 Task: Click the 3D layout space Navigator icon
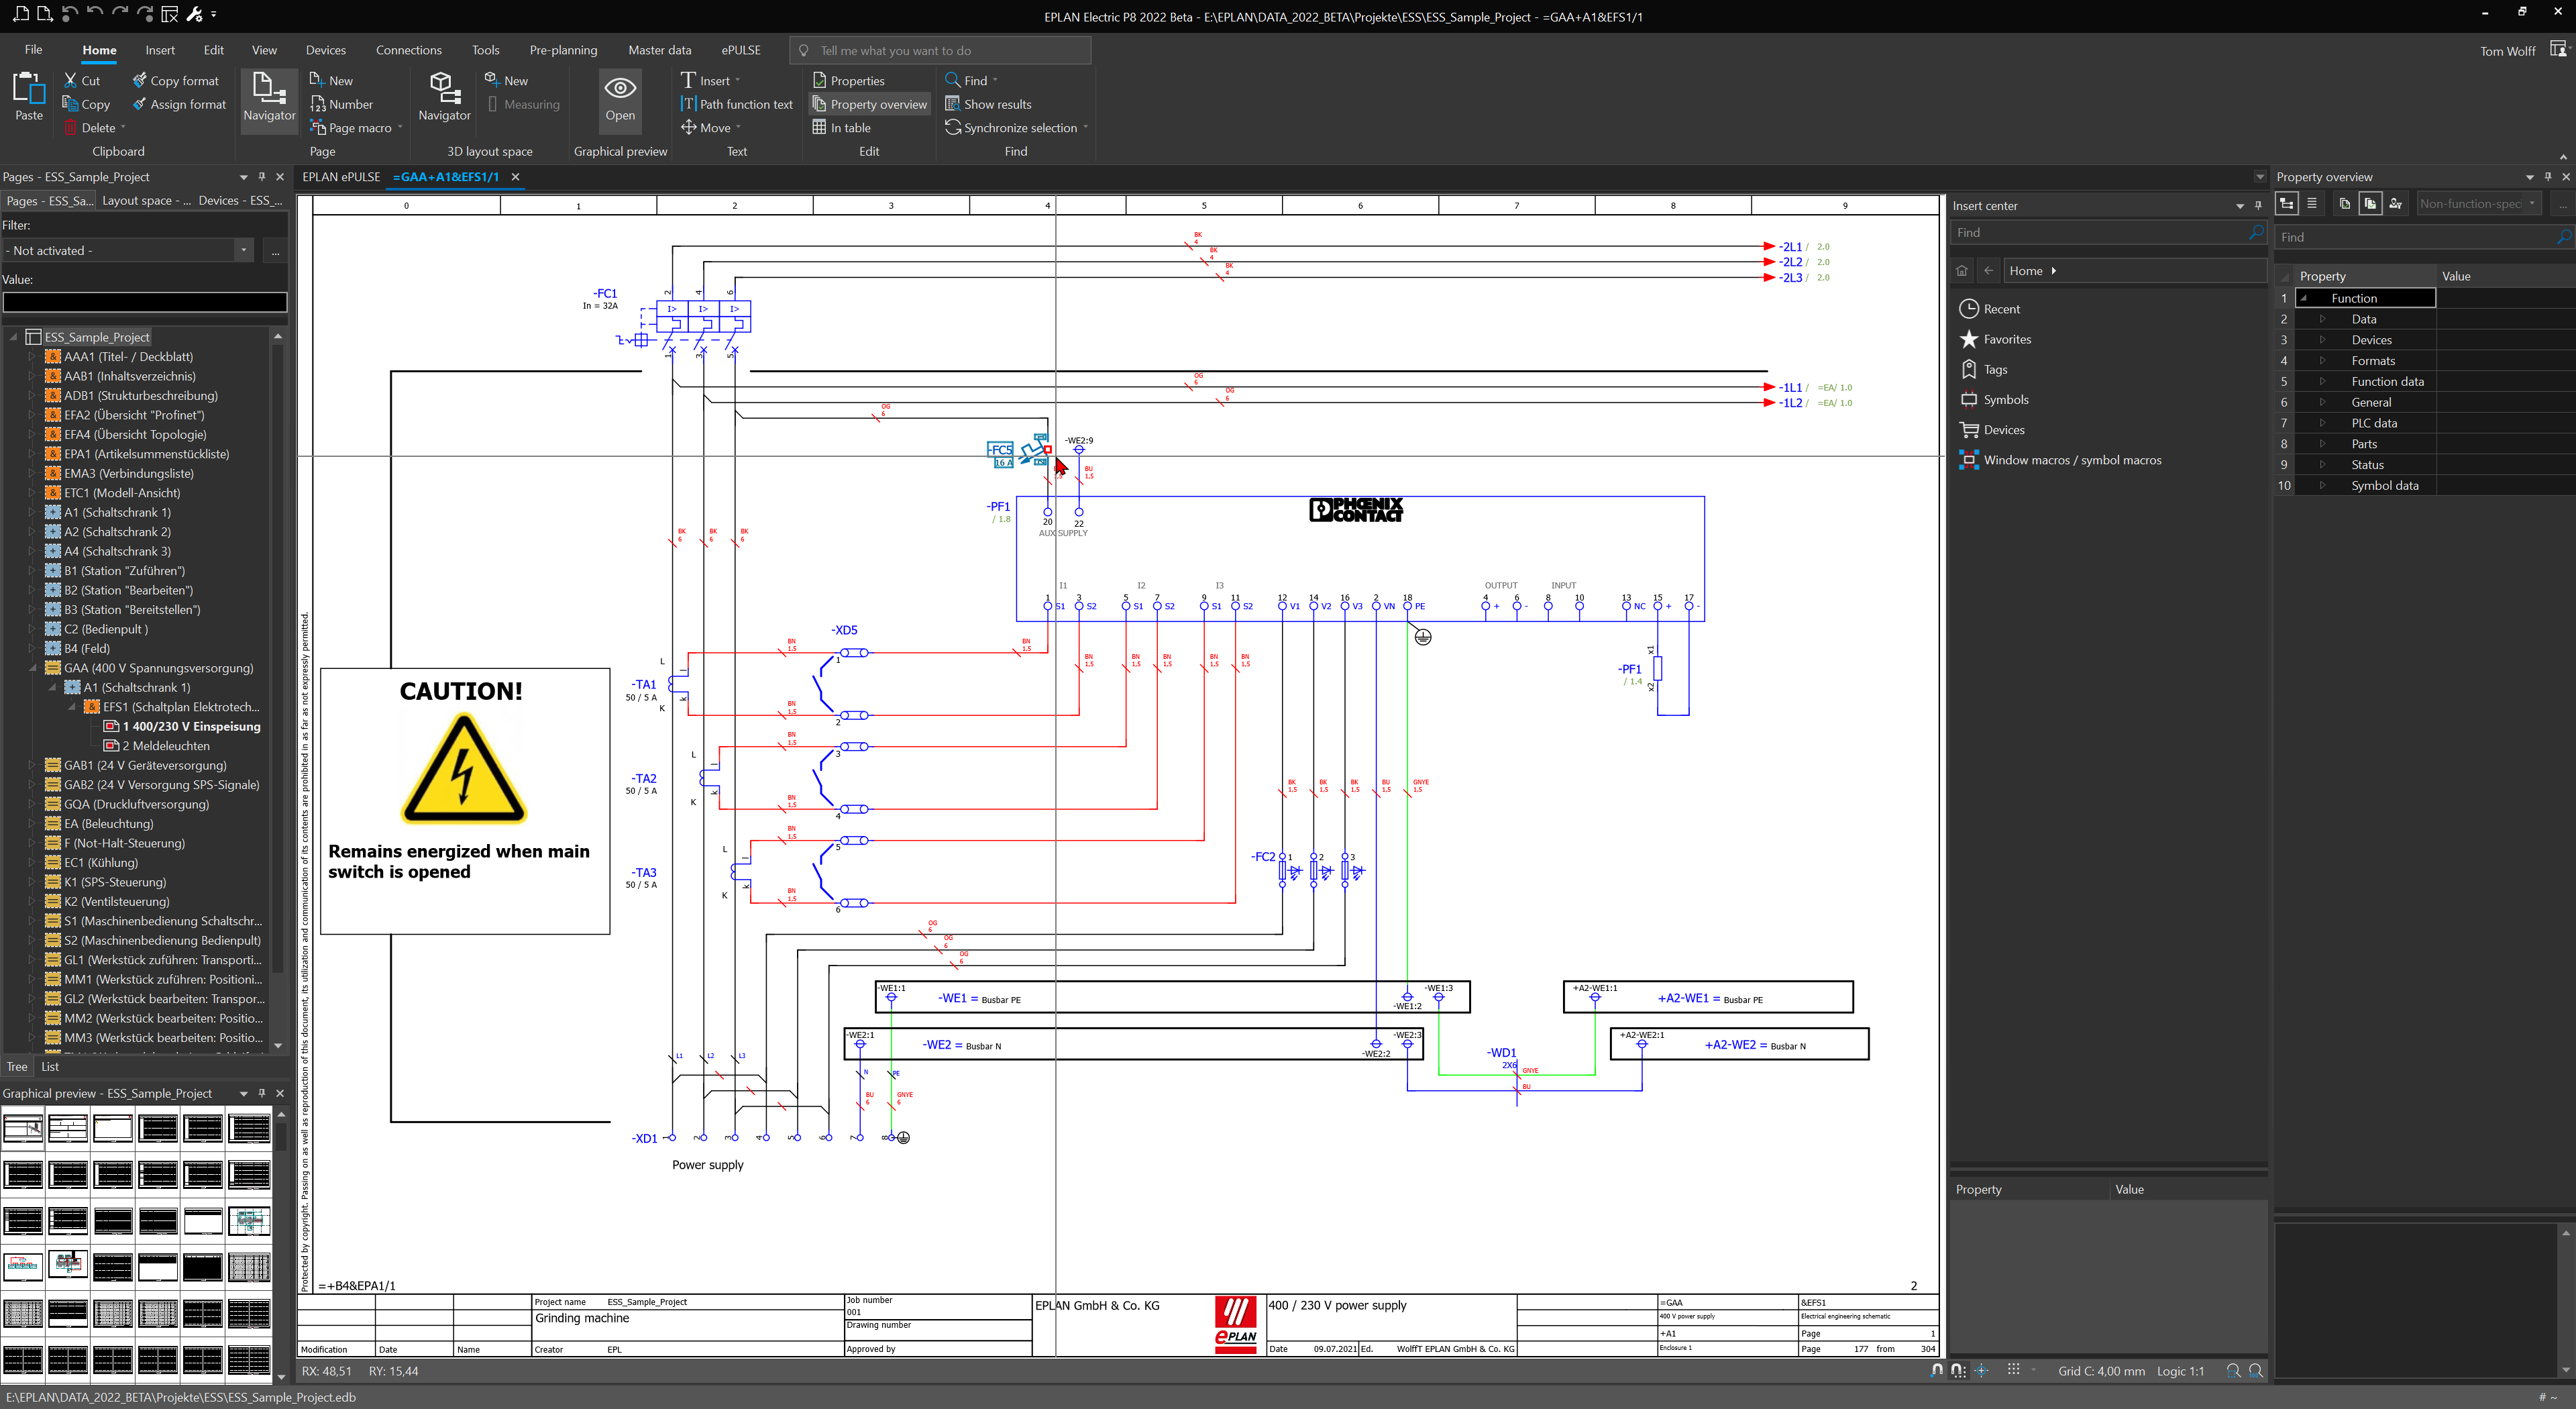tap(444, 97)
